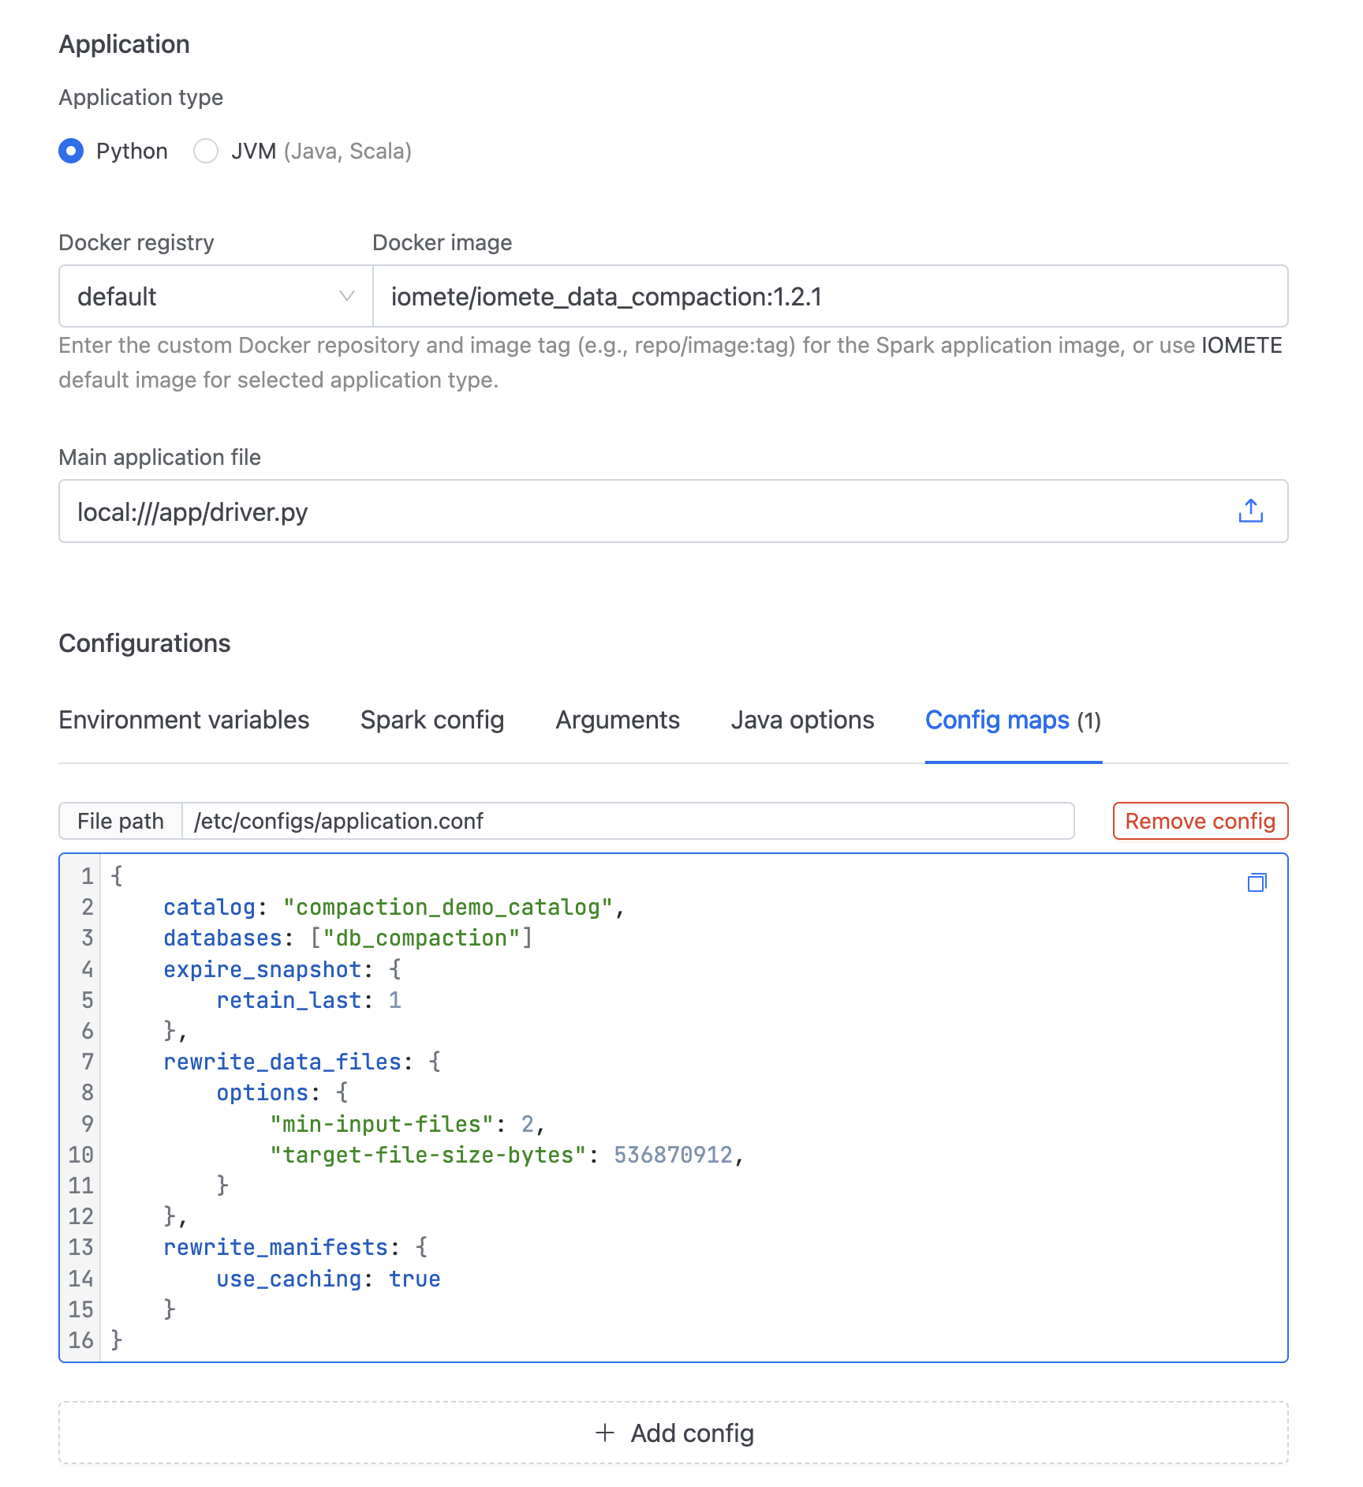
Task: Click the rewrite_data_files line
Action: point(302,1062)
